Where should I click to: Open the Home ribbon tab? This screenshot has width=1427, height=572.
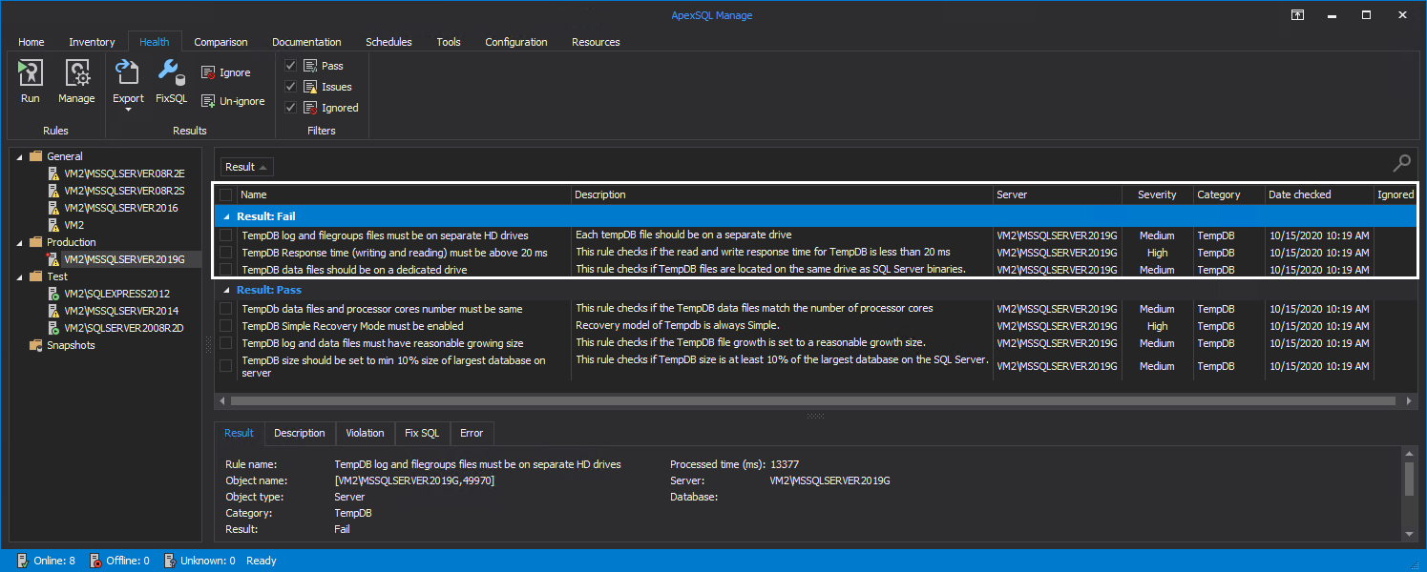(31, 42)
